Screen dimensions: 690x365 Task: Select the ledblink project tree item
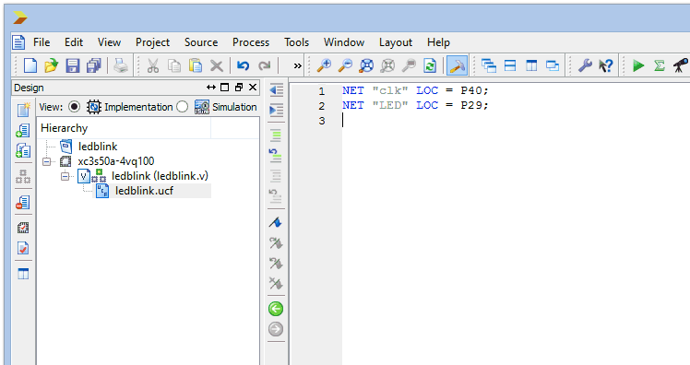[x=98, y=147]
